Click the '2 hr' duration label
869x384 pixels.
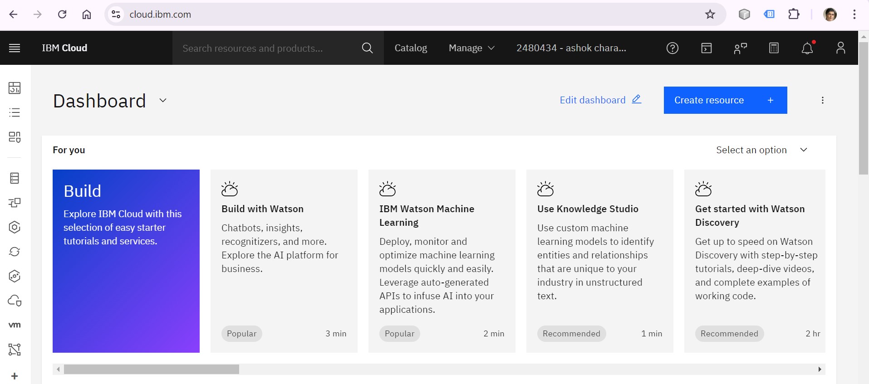pyautogui.click(x=813, y=334)
